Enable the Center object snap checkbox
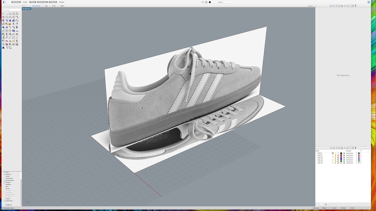 [x=4, y=176]
